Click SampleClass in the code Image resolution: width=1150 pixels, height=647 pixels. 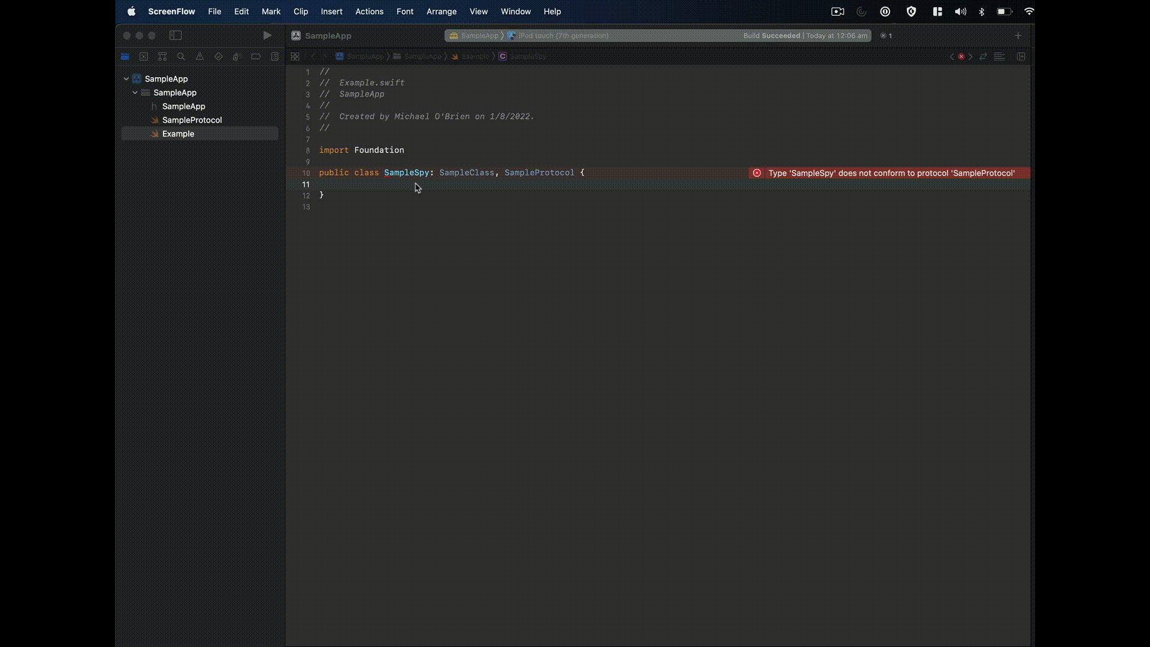pyautogui.click(x=467, y=173)
